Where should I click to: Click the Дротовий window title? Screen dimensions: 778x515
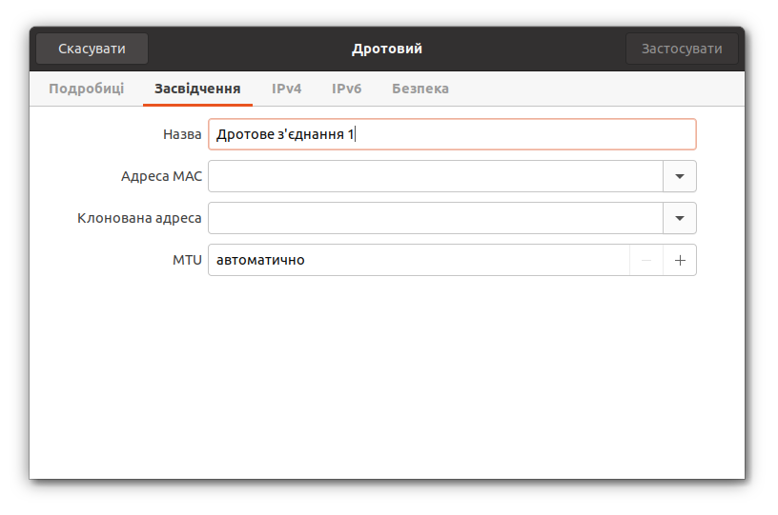click(x=387, y=49)
